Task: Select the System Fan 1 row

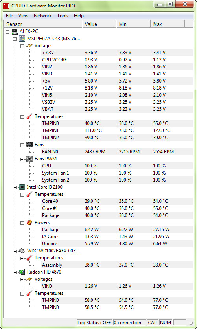Action: pyautogui.click(x=117, y=173)
